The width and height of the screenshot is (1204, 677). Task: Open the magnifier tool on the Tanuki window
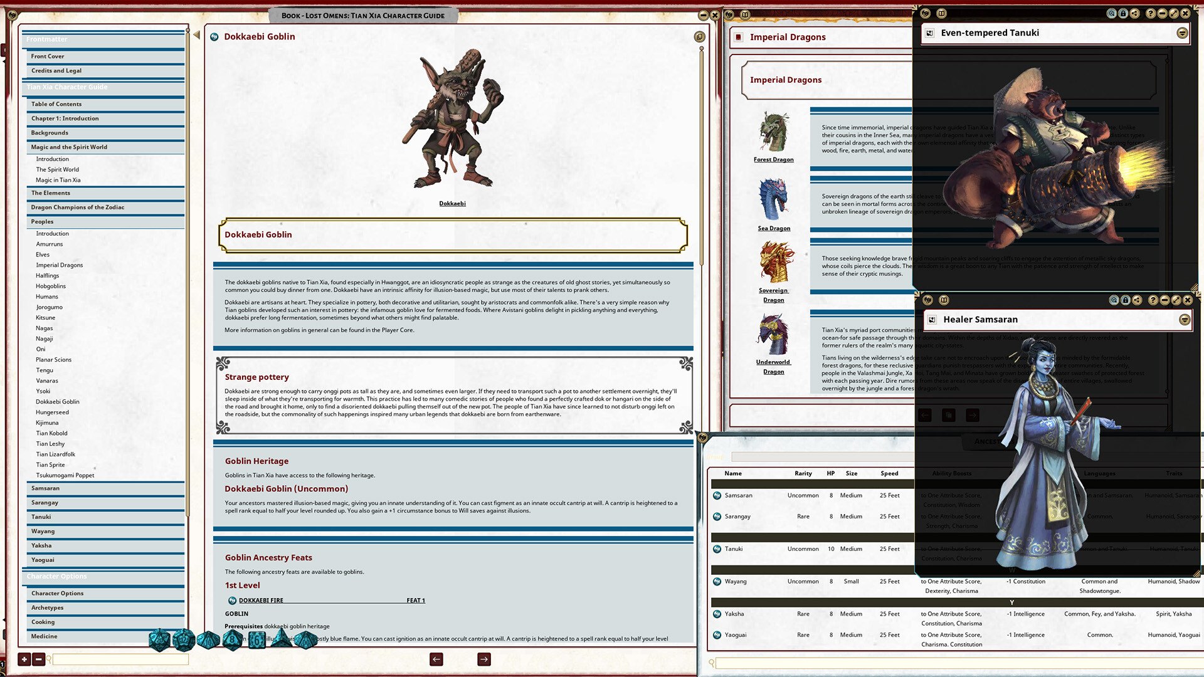(x=1111, y=13)
